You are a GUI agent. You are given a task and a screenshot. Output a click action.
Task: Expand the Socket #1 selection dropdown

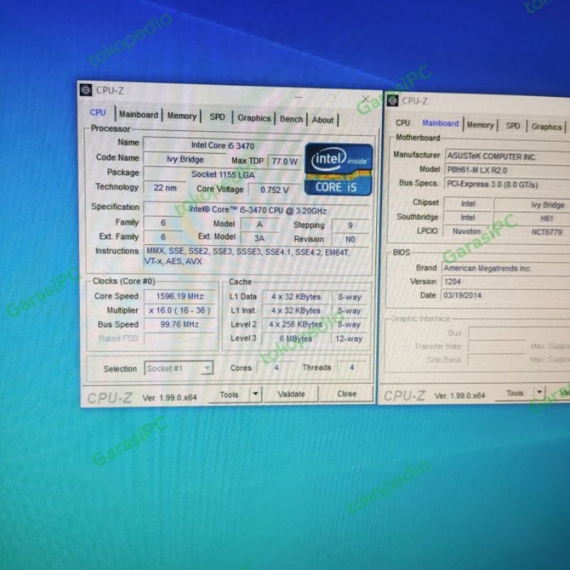coord(179,368)
